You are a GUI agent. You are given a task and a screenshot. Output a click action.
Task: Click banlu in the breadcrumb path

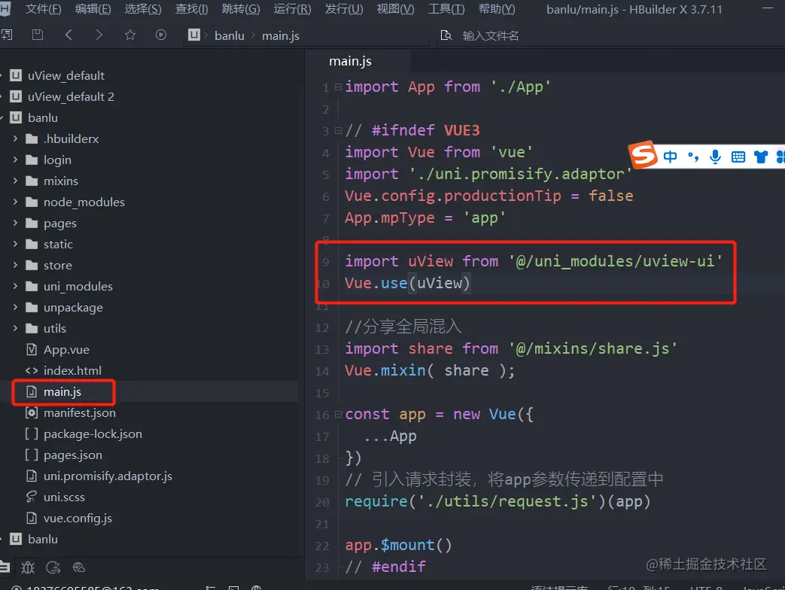click(x=230, y=35)
